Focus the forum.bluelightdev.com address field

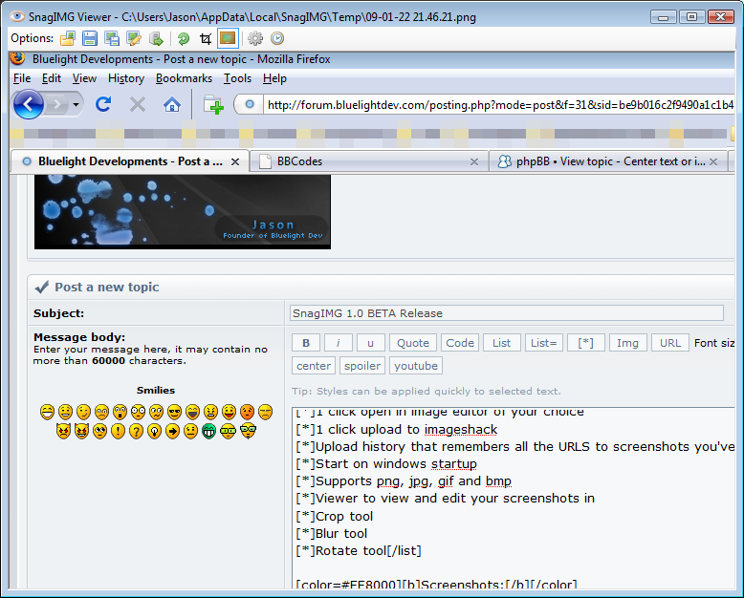tap(499, 105)
